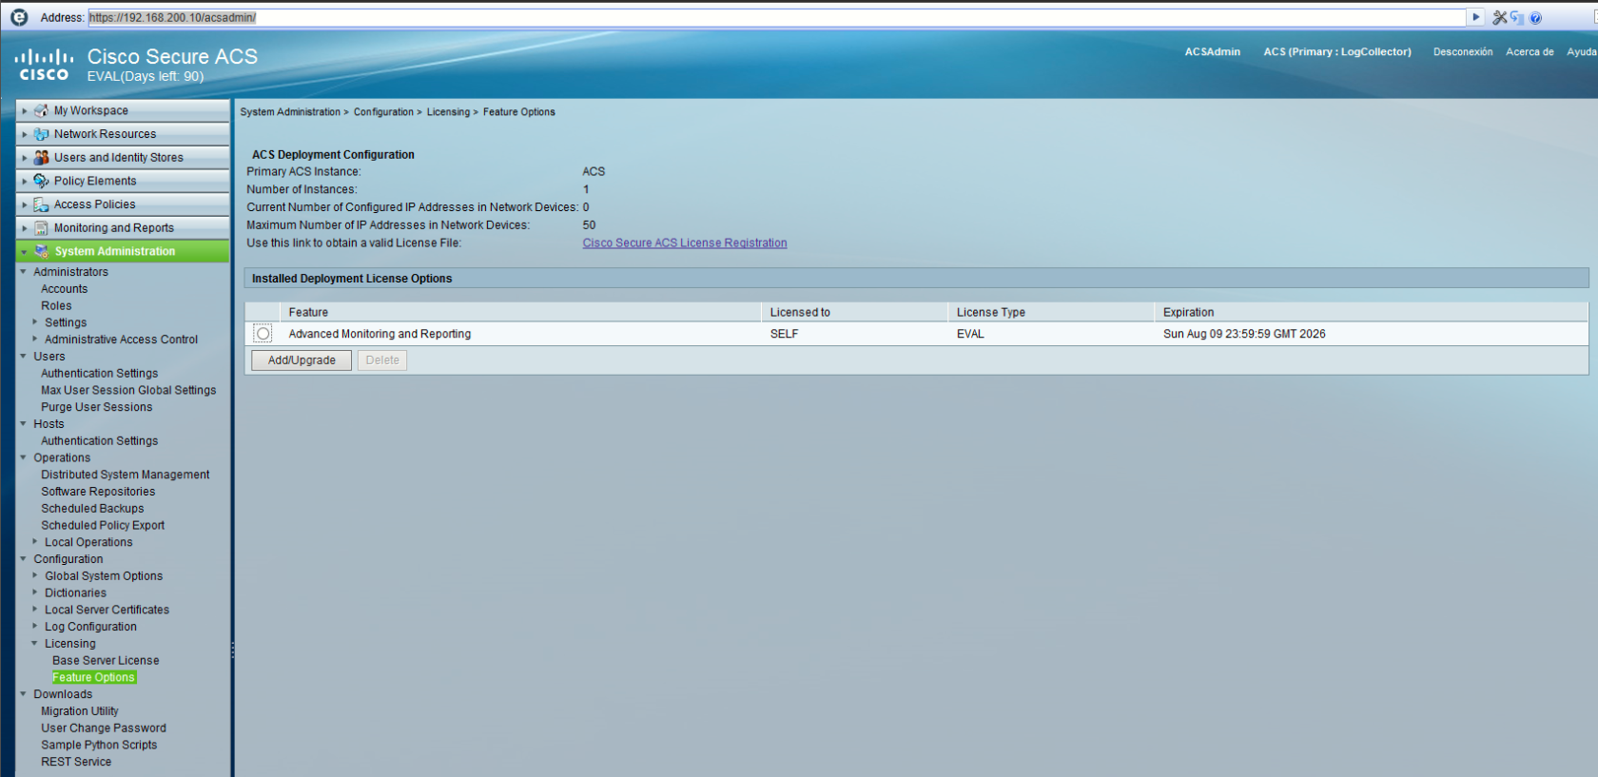Collapse the Administrators tree node arrow
This screenshot has width=1598, height=777.
(24, 272)
